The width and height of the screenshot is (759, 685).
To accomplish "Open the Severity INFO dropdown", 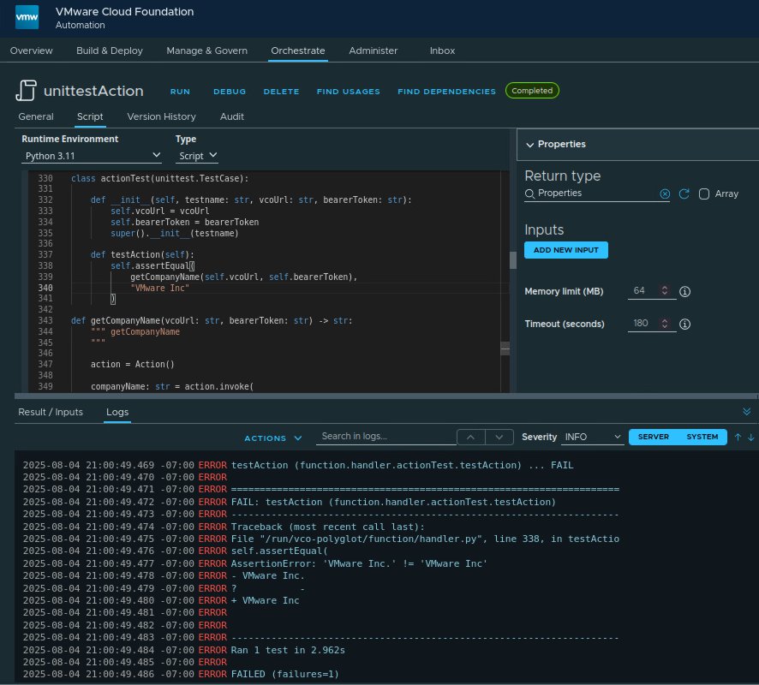I will click(592, 437).
